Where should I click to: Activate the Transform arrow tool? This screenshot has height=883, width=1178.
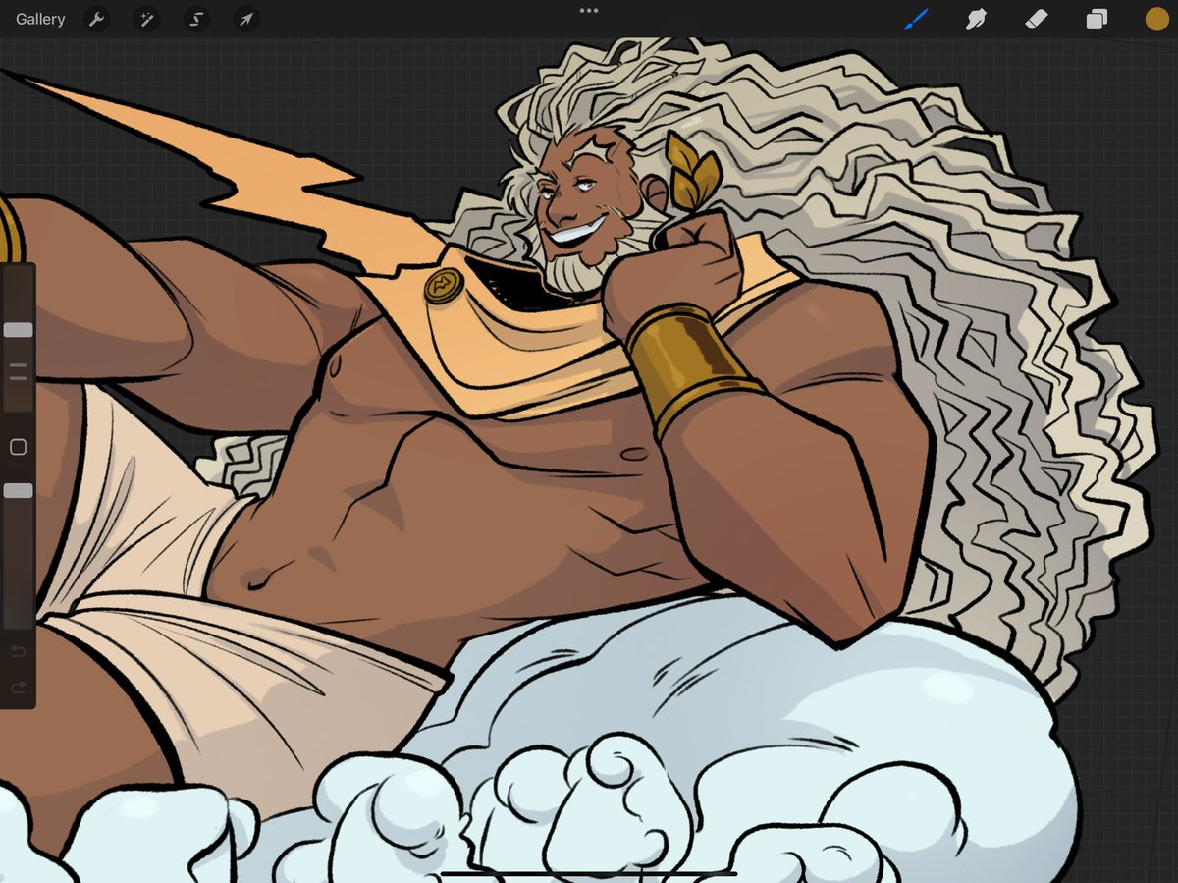(246, 19)
